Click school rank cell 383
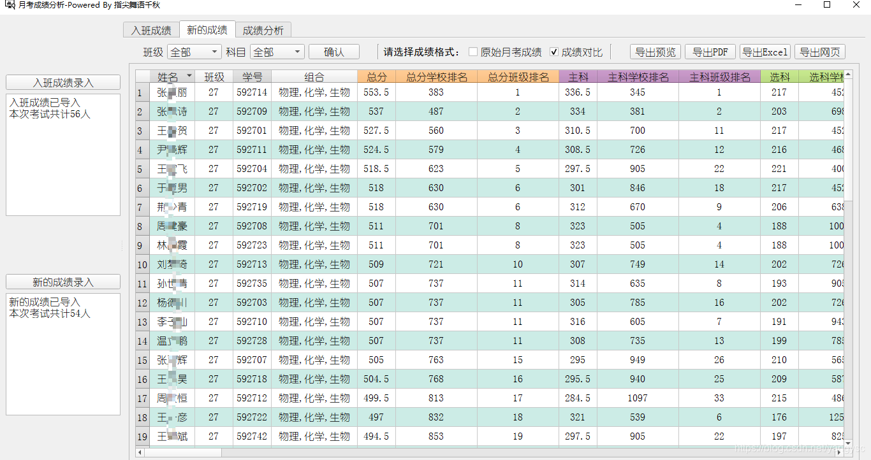Image resolution: width=871 pixels, height=460 pixels. (437, 92)
